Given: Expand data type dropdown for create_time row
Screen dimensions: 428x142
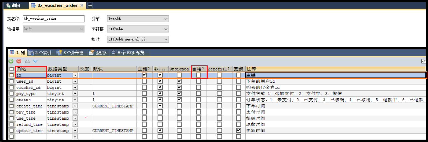Looking at the screenshot, I should (75, 106).
